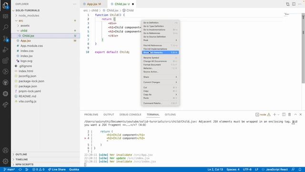
Task: Click Live Share in status bar
Action: pos(57,170)
